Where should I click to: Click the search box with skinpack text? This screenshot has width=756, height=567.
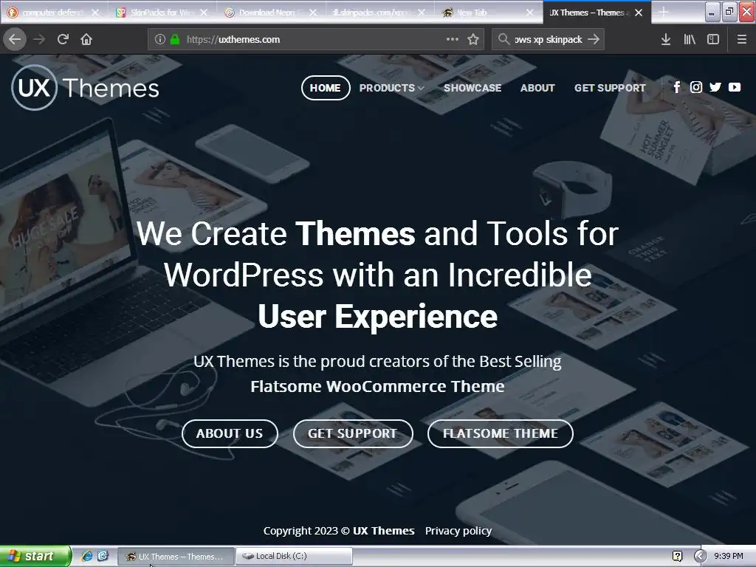[x=548, y=40]
